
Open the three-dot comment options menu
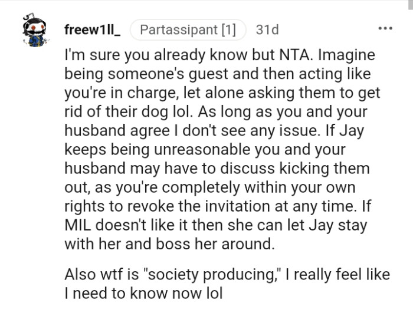(x=386, y=29)
